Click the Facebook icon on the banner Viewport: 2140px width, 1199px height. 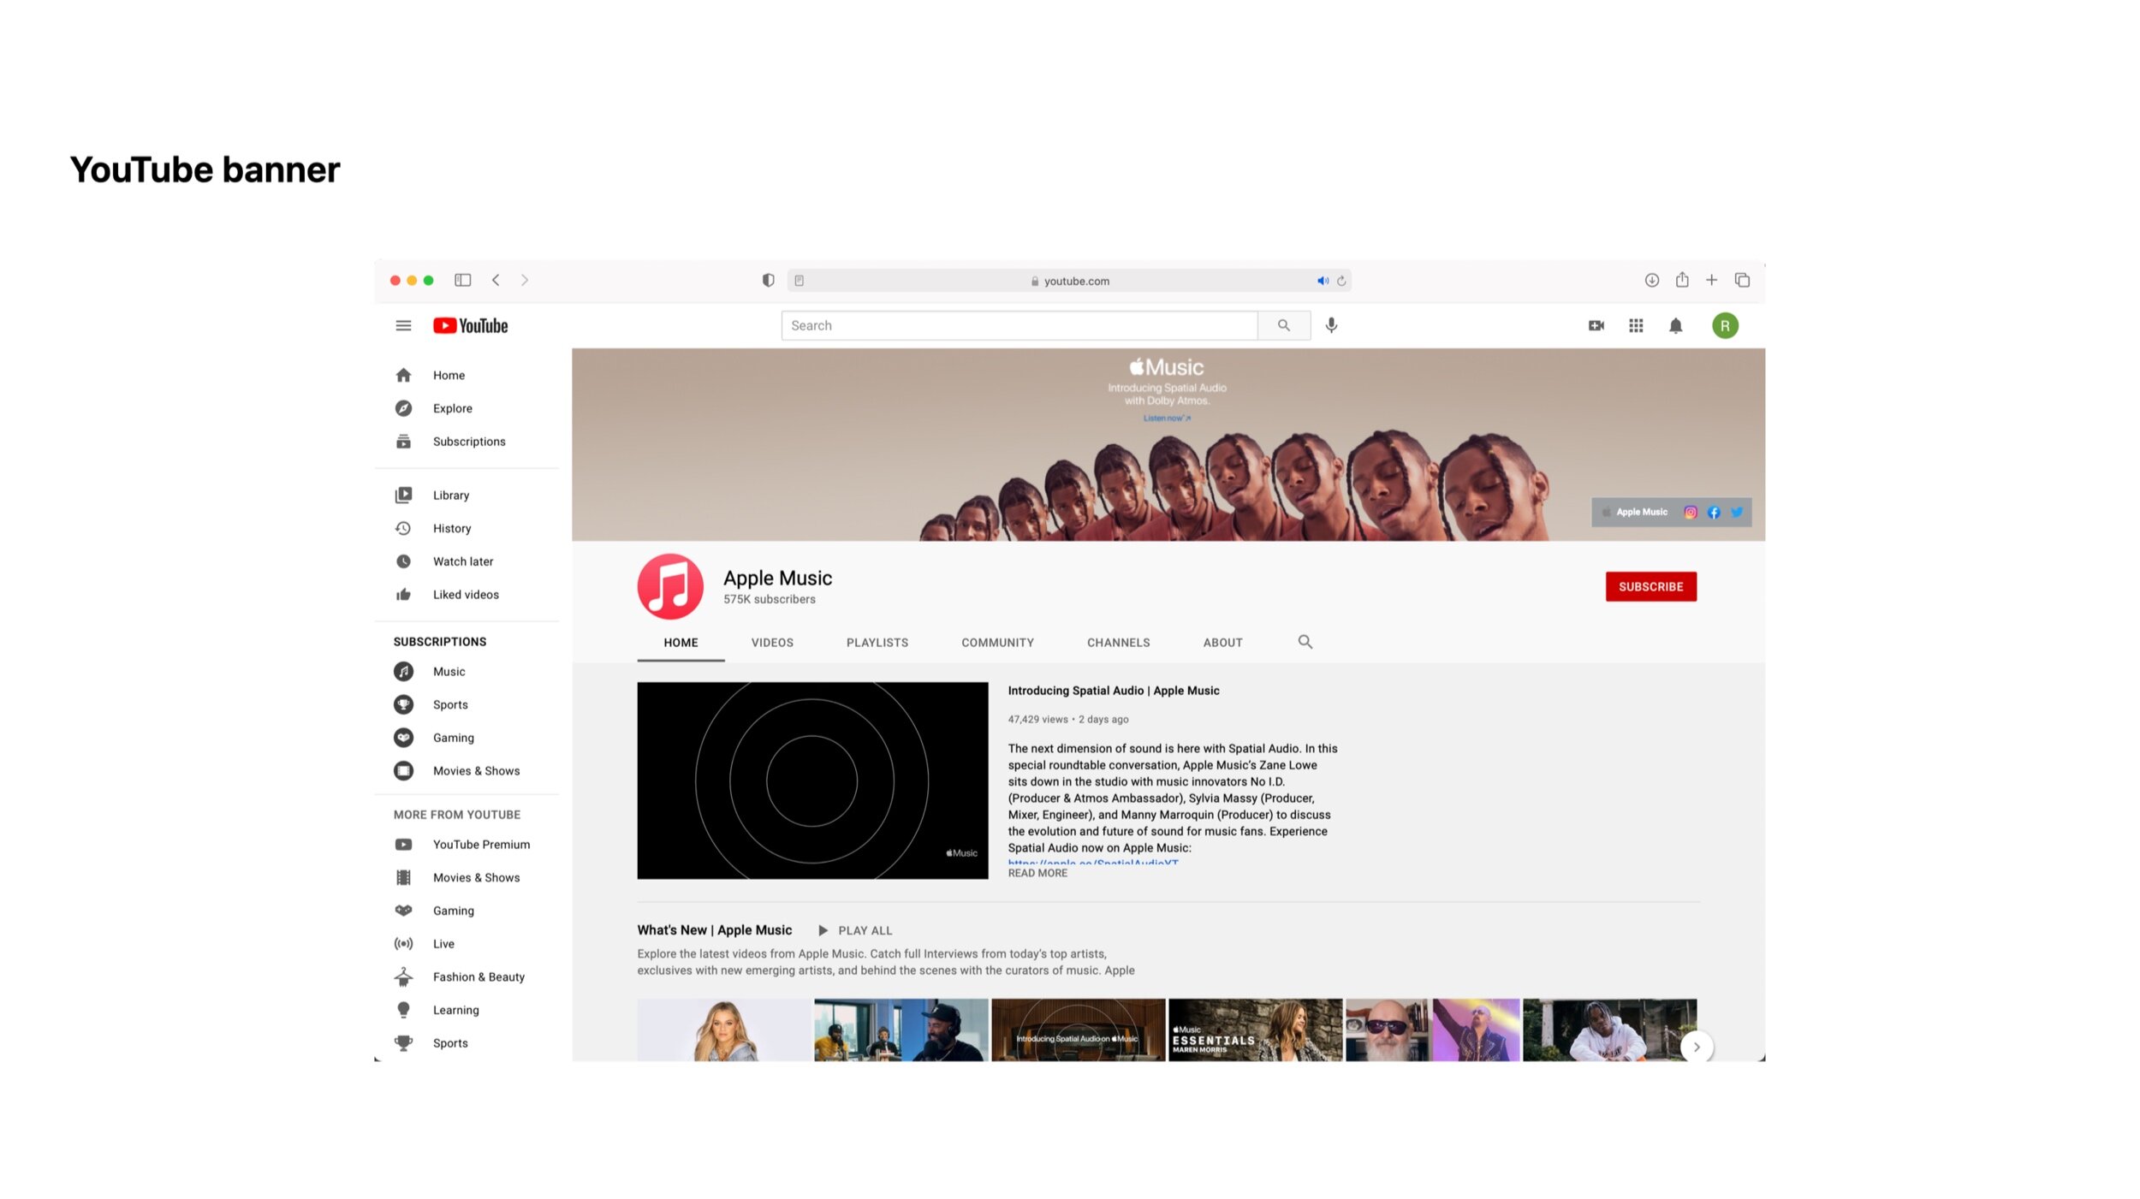coord(1713,512)
